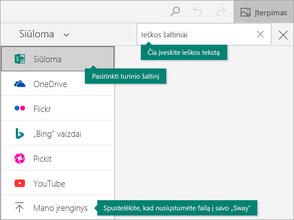Choose „Bing" vaizdai as the source
Screen dimensions: 294x220
pyautogui.click(x=58, y=133)
